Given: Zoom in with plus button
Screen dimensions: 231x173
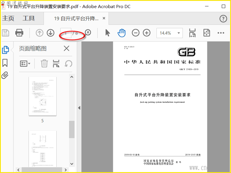Looking at the screenshot, I should pyautogui.click(x=147, y=33).
